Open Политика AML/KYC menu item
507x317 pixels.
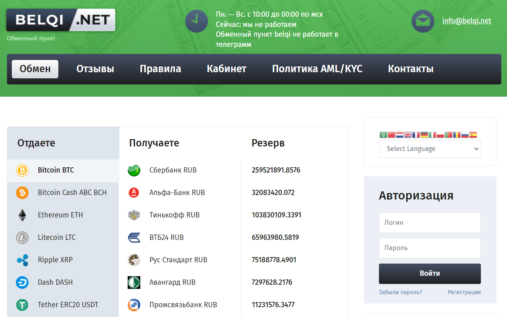317,69
